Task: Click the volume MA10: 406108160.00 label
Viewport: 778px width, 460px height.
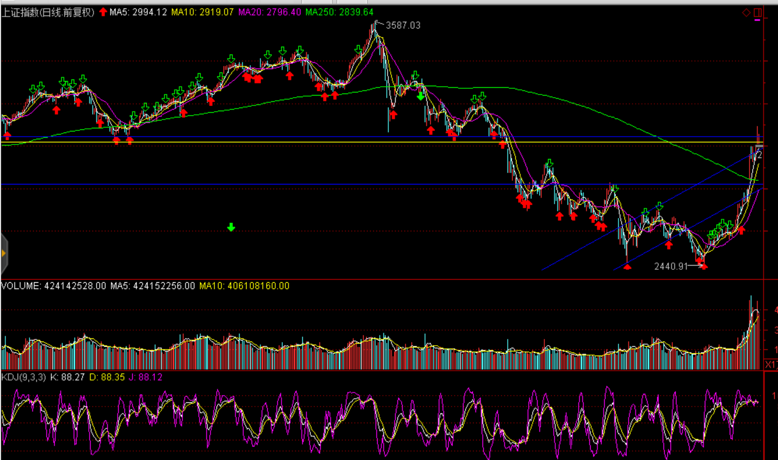Action: (x=244, y=286)
